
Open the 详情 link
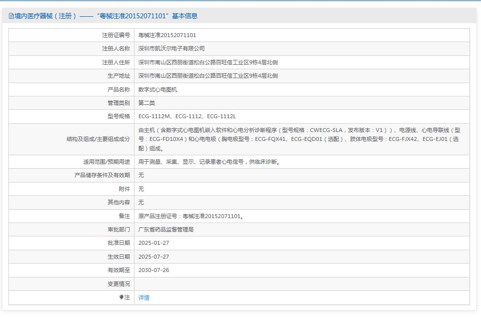[x=144, y=298]
